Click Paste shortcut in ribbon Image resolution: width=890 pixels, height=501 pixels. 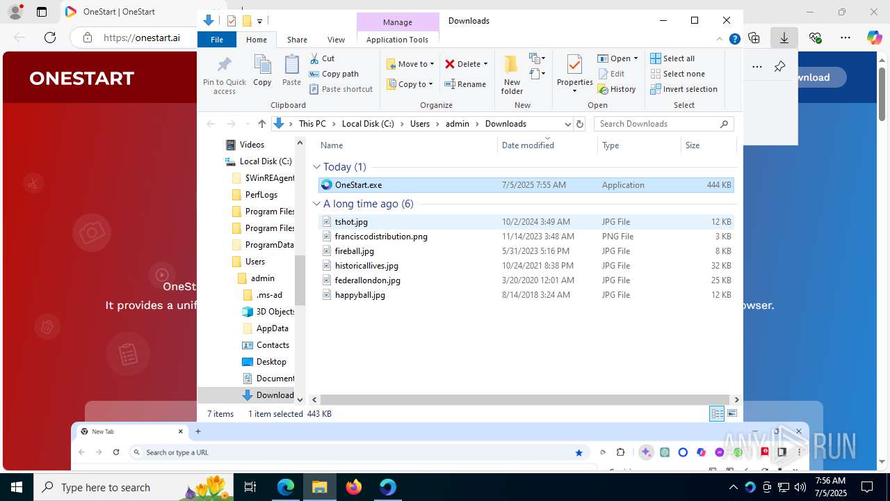pos(341,89)
